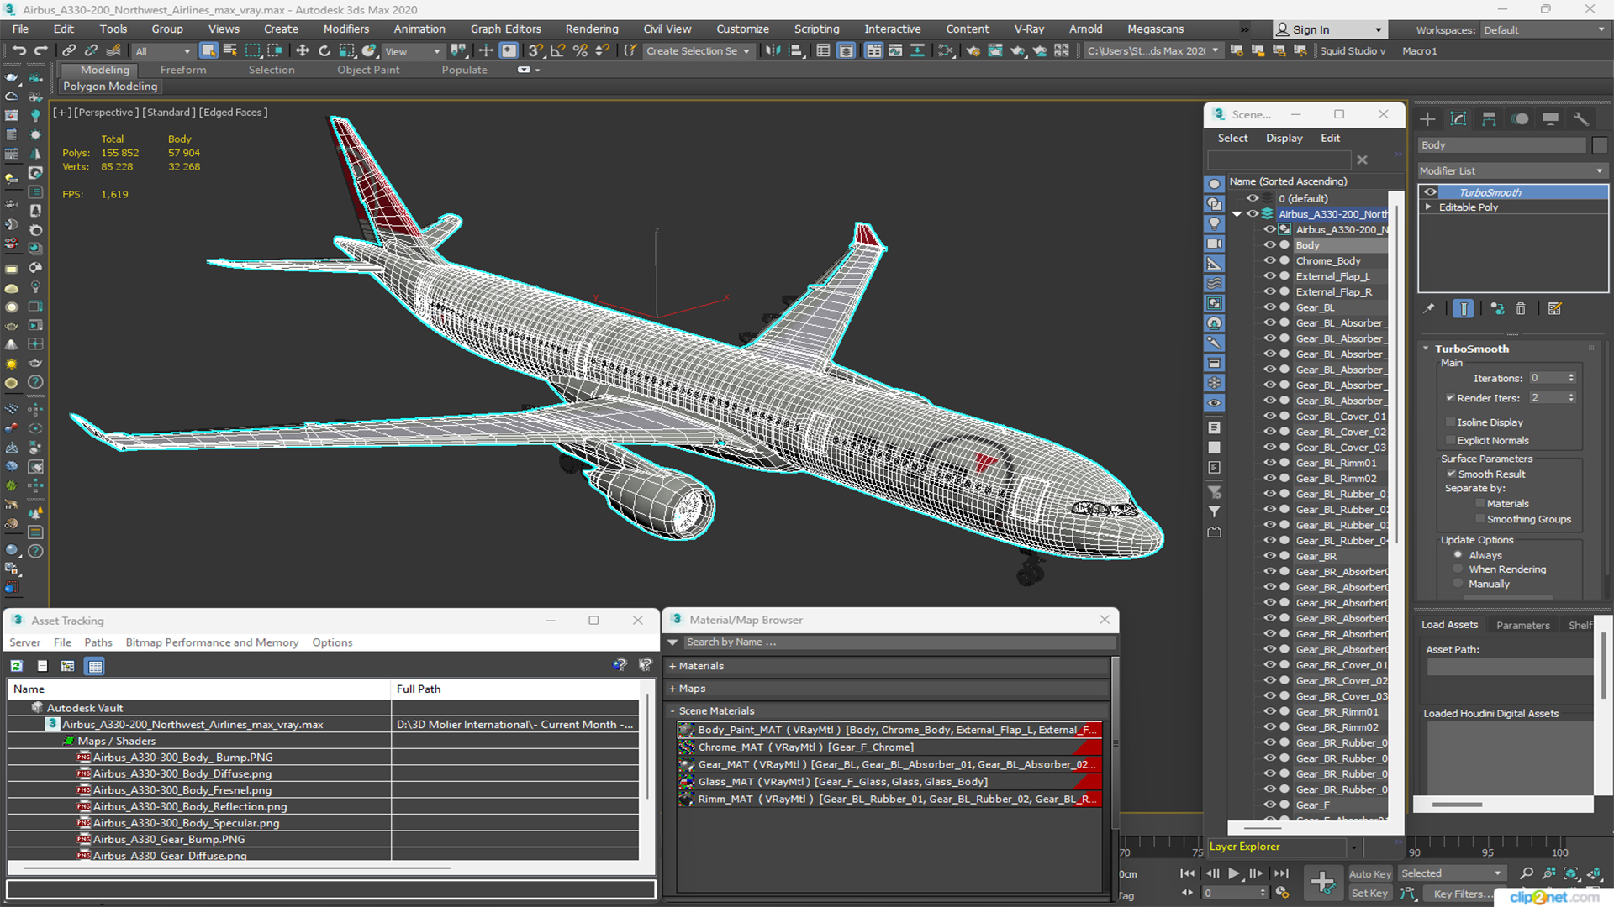Screen dimensions: 1614x907
Task: Switch to the Object Paint ribbon tab
Action: click(x=368, y=70)
